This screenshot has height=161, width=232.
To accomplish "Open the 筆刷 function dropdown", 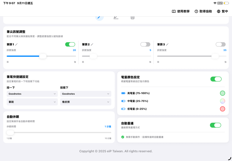I will (32, 102).
